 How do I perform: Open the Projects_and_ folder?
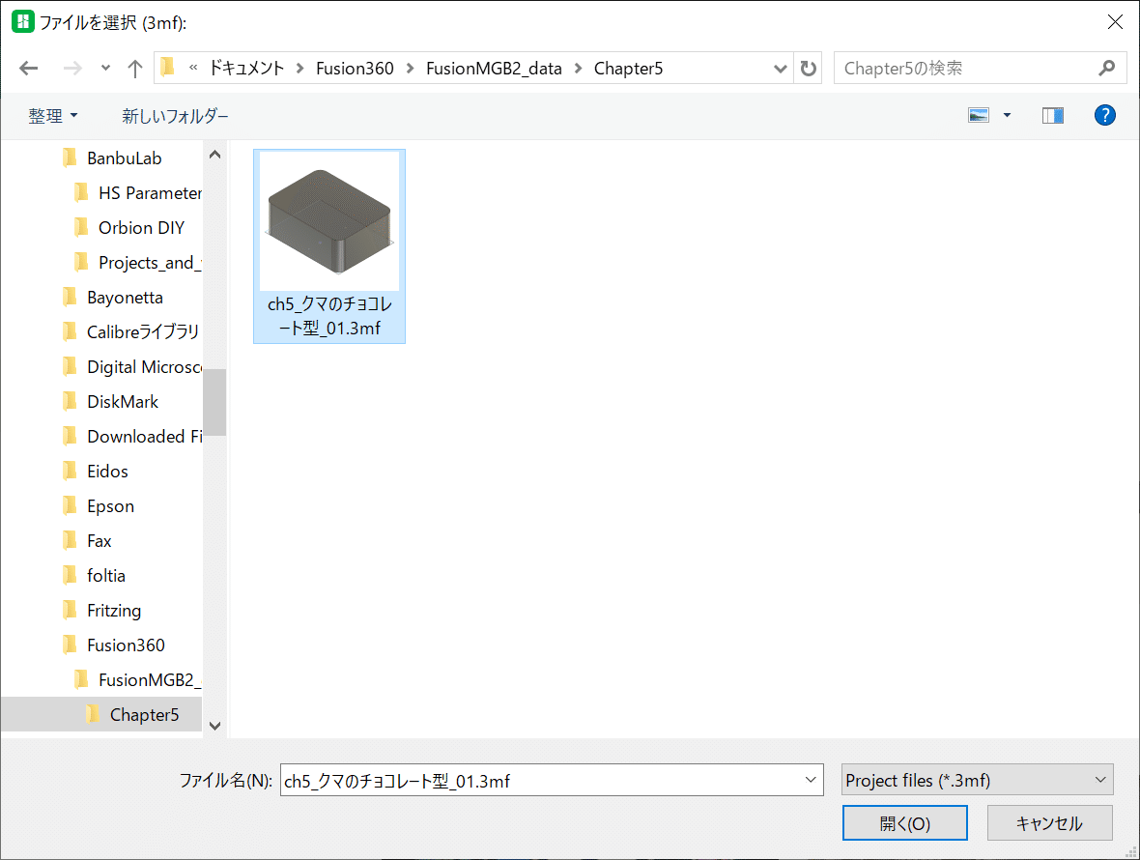pos(150,263)
